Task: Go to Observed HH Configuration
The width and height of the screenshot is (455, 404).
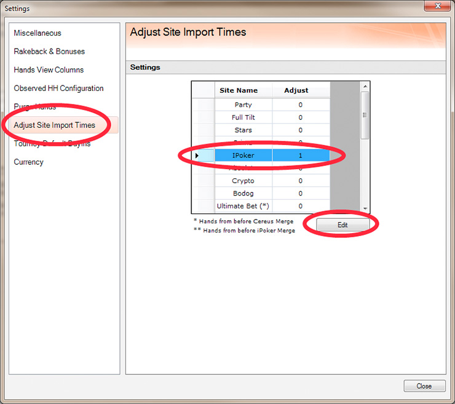Action: click(58, 88)
